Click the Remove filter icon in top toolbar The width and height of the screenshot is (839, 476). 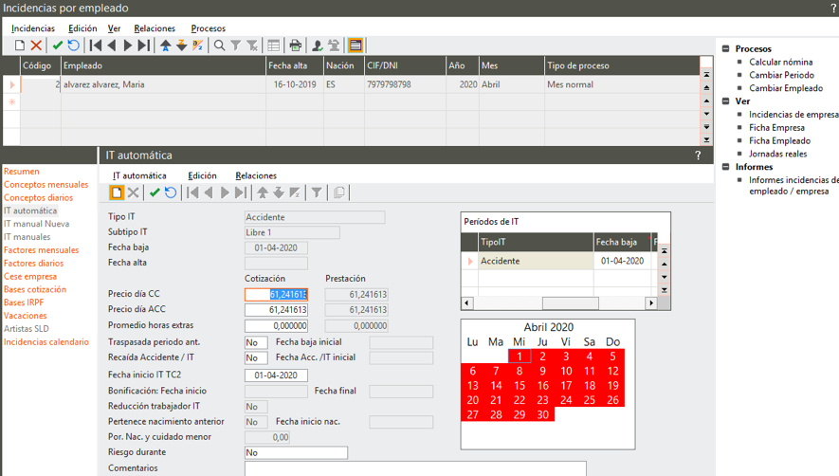(252, 46)
